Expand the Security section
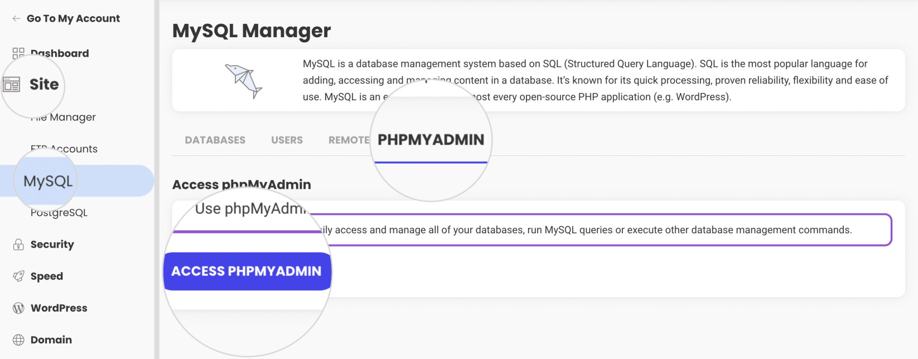 pos(52,244)
